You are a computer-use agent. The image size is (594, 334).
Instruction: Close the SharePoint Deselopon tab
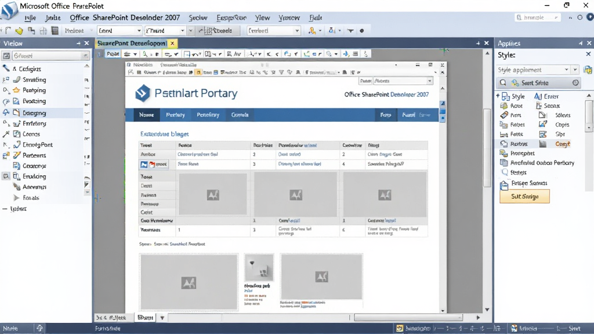[172, 43]
